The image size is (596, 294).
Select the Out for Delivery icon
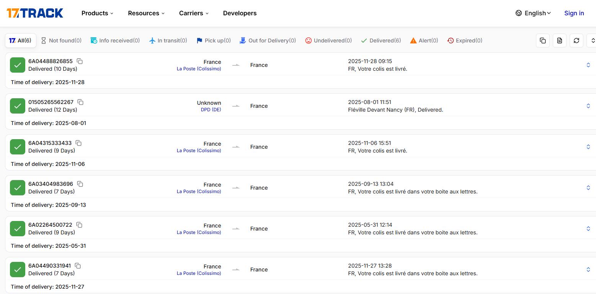coord(242,40)
